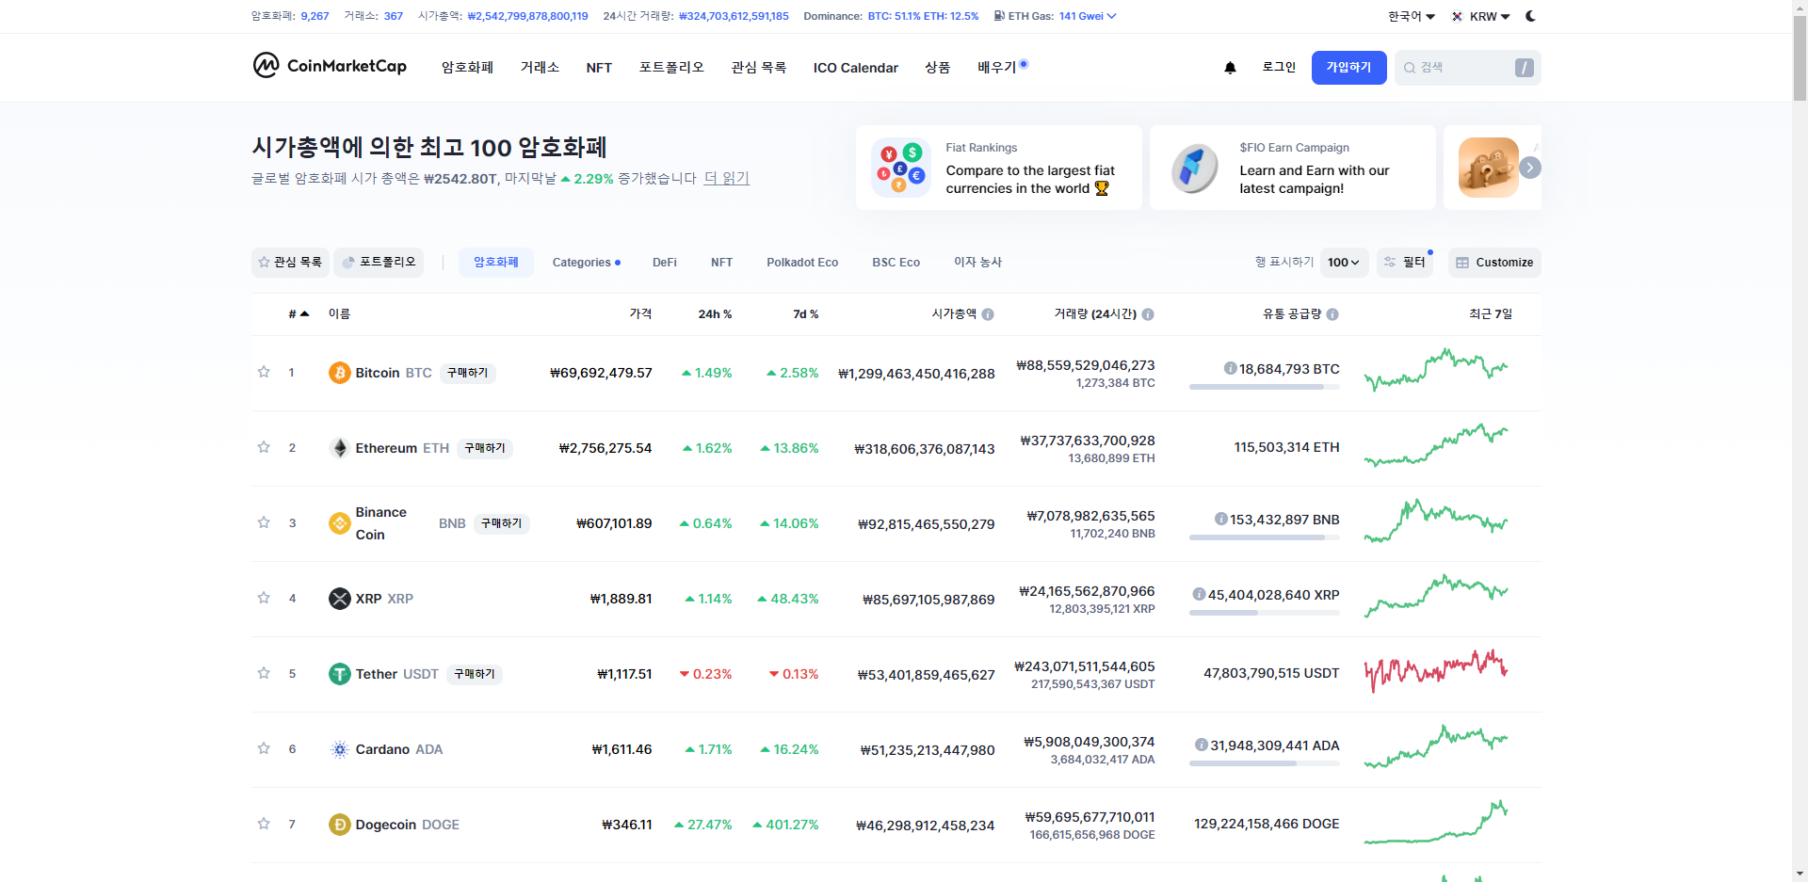Click search magnifier icon
This screenshot has height=882, width=1808.
pyautogui.click(x=1410, y=68)
